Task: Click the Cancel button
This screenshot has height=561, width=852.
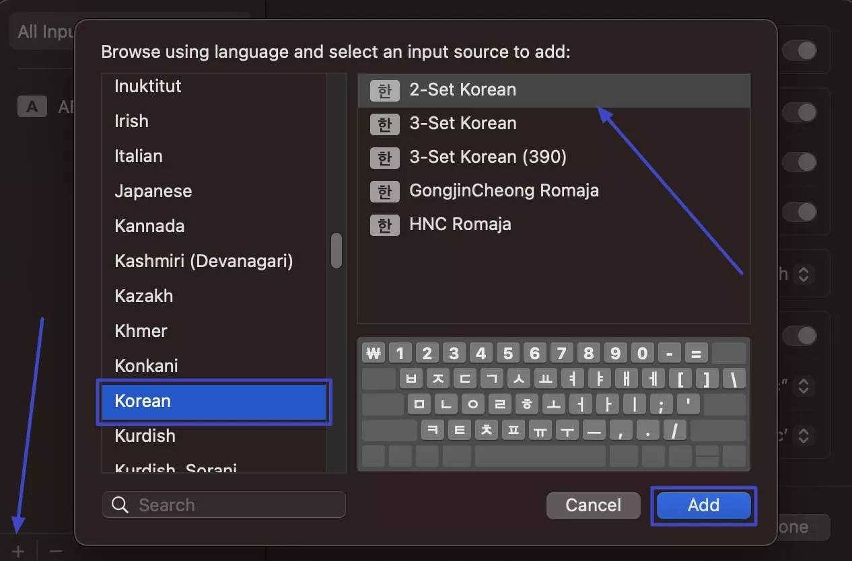Action: click(x=593, y=505)
